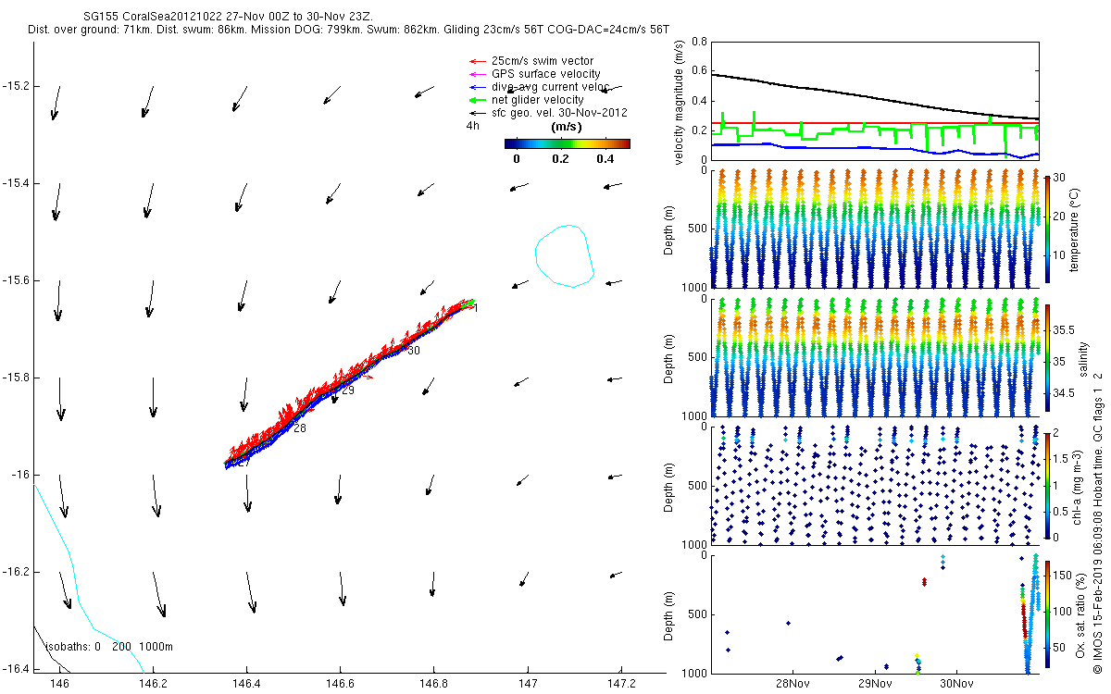Image resolution: width=1111 pixels, height=694 pixels.
Task: Click the day '30' marker on the glider track
Action: (x=414, y=351)
